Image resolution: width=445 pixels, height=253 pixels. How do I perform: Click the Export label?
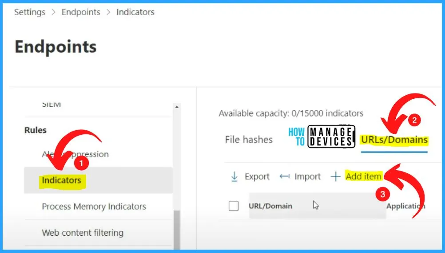pos(257,177)
